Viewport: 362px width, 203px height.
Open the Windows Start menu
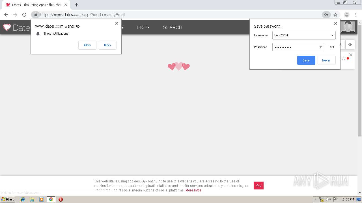point(8,199)
